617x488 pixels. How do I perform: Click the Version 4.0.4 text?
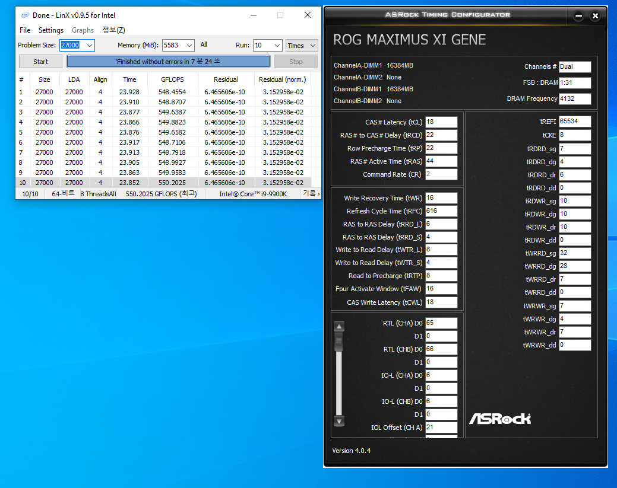coord(352,451)
